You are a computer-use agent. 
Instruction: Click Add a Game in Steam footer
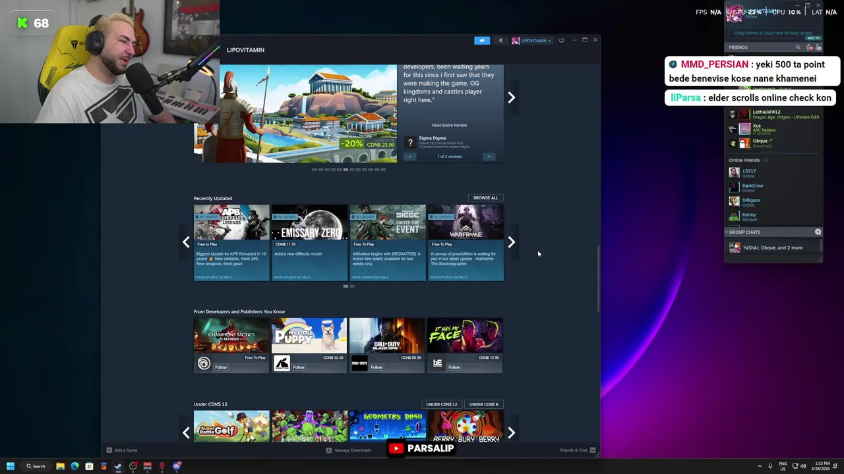click(122, 450)
